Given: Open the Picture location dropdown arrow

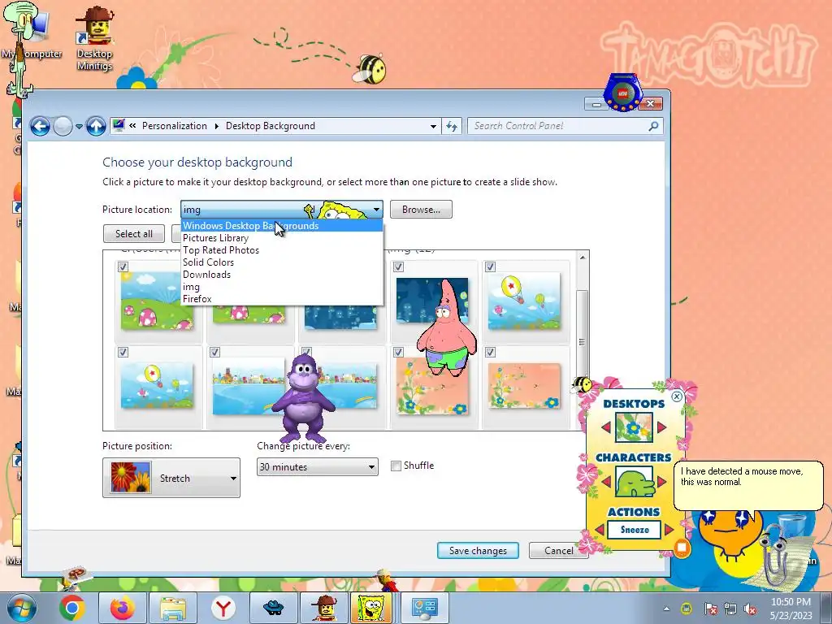Looking at the screenshot, I should (x=376, y=210).
